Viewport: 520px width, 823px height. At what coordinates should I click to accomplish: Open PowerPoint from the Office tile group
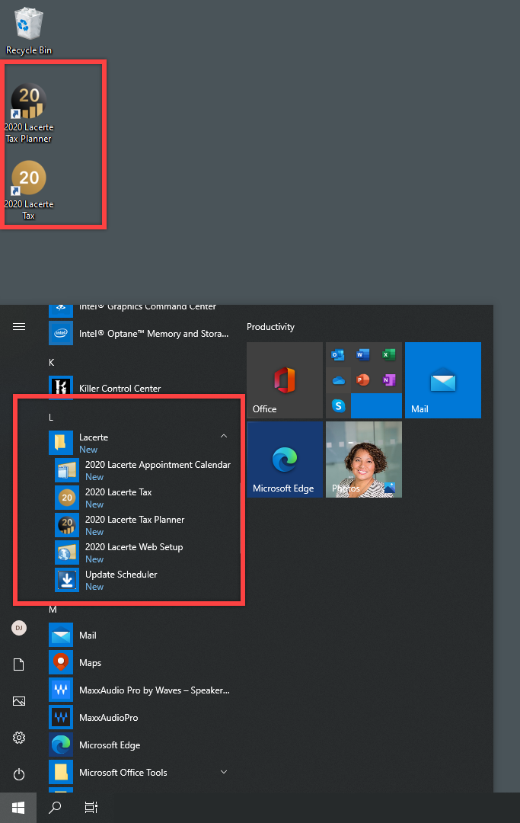point(362,380)
